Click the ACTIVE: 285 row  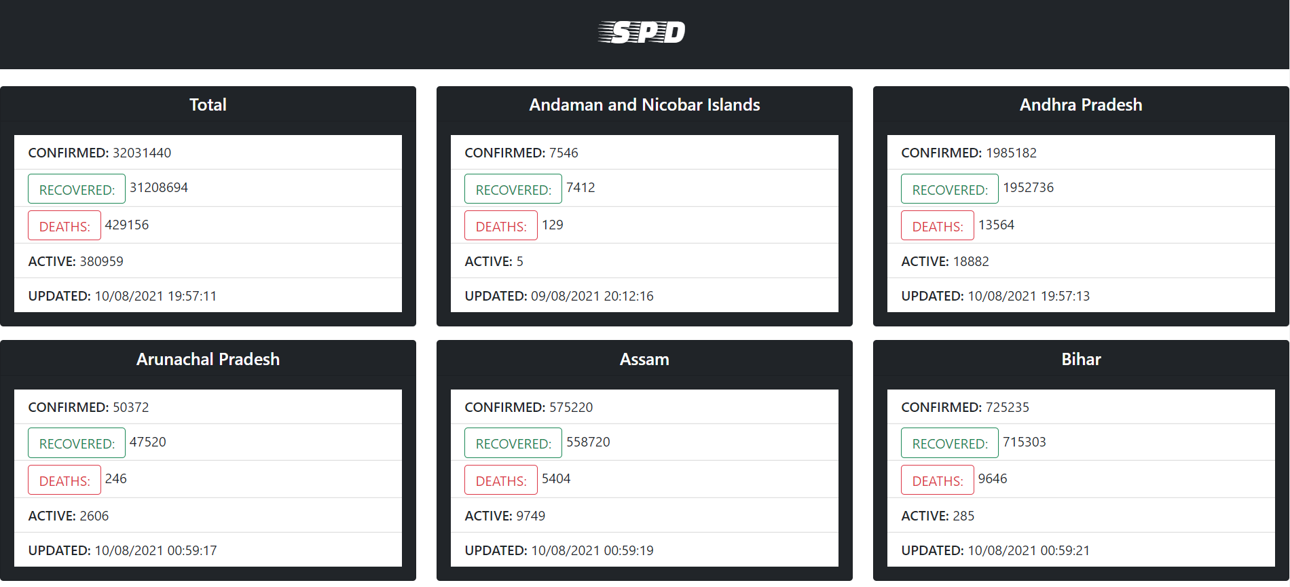click(x=1081, y=516)
